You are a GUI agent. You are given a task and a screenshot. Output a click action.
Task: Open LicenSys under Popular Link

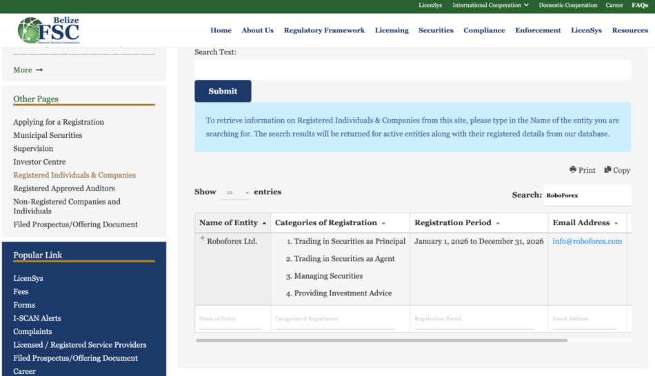coord(28,278)
